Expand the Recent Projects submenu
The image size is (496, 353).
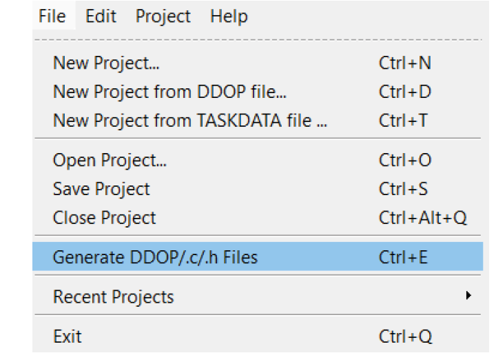[258, 296]
